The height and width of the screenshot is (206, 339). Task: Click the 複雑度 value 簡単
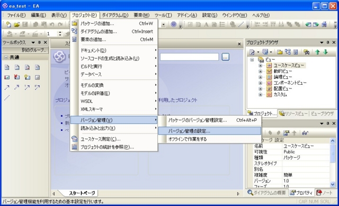[x=288, y=175]
